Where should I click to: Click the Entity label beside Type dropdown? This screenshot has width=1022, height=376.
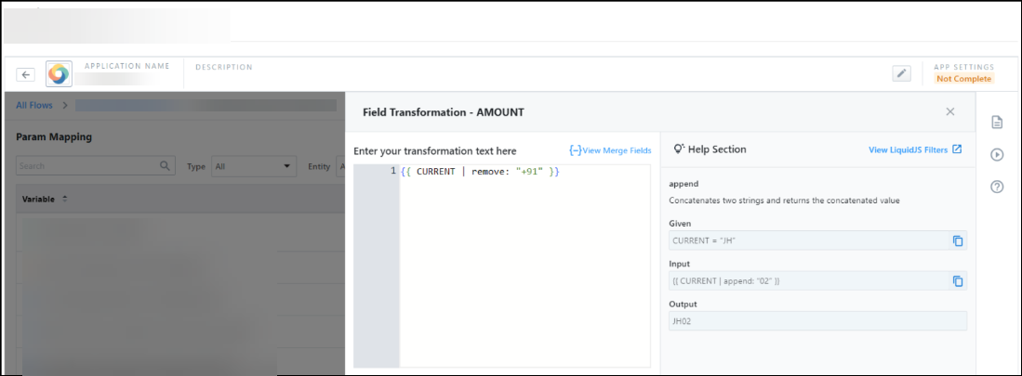point(319,166)
